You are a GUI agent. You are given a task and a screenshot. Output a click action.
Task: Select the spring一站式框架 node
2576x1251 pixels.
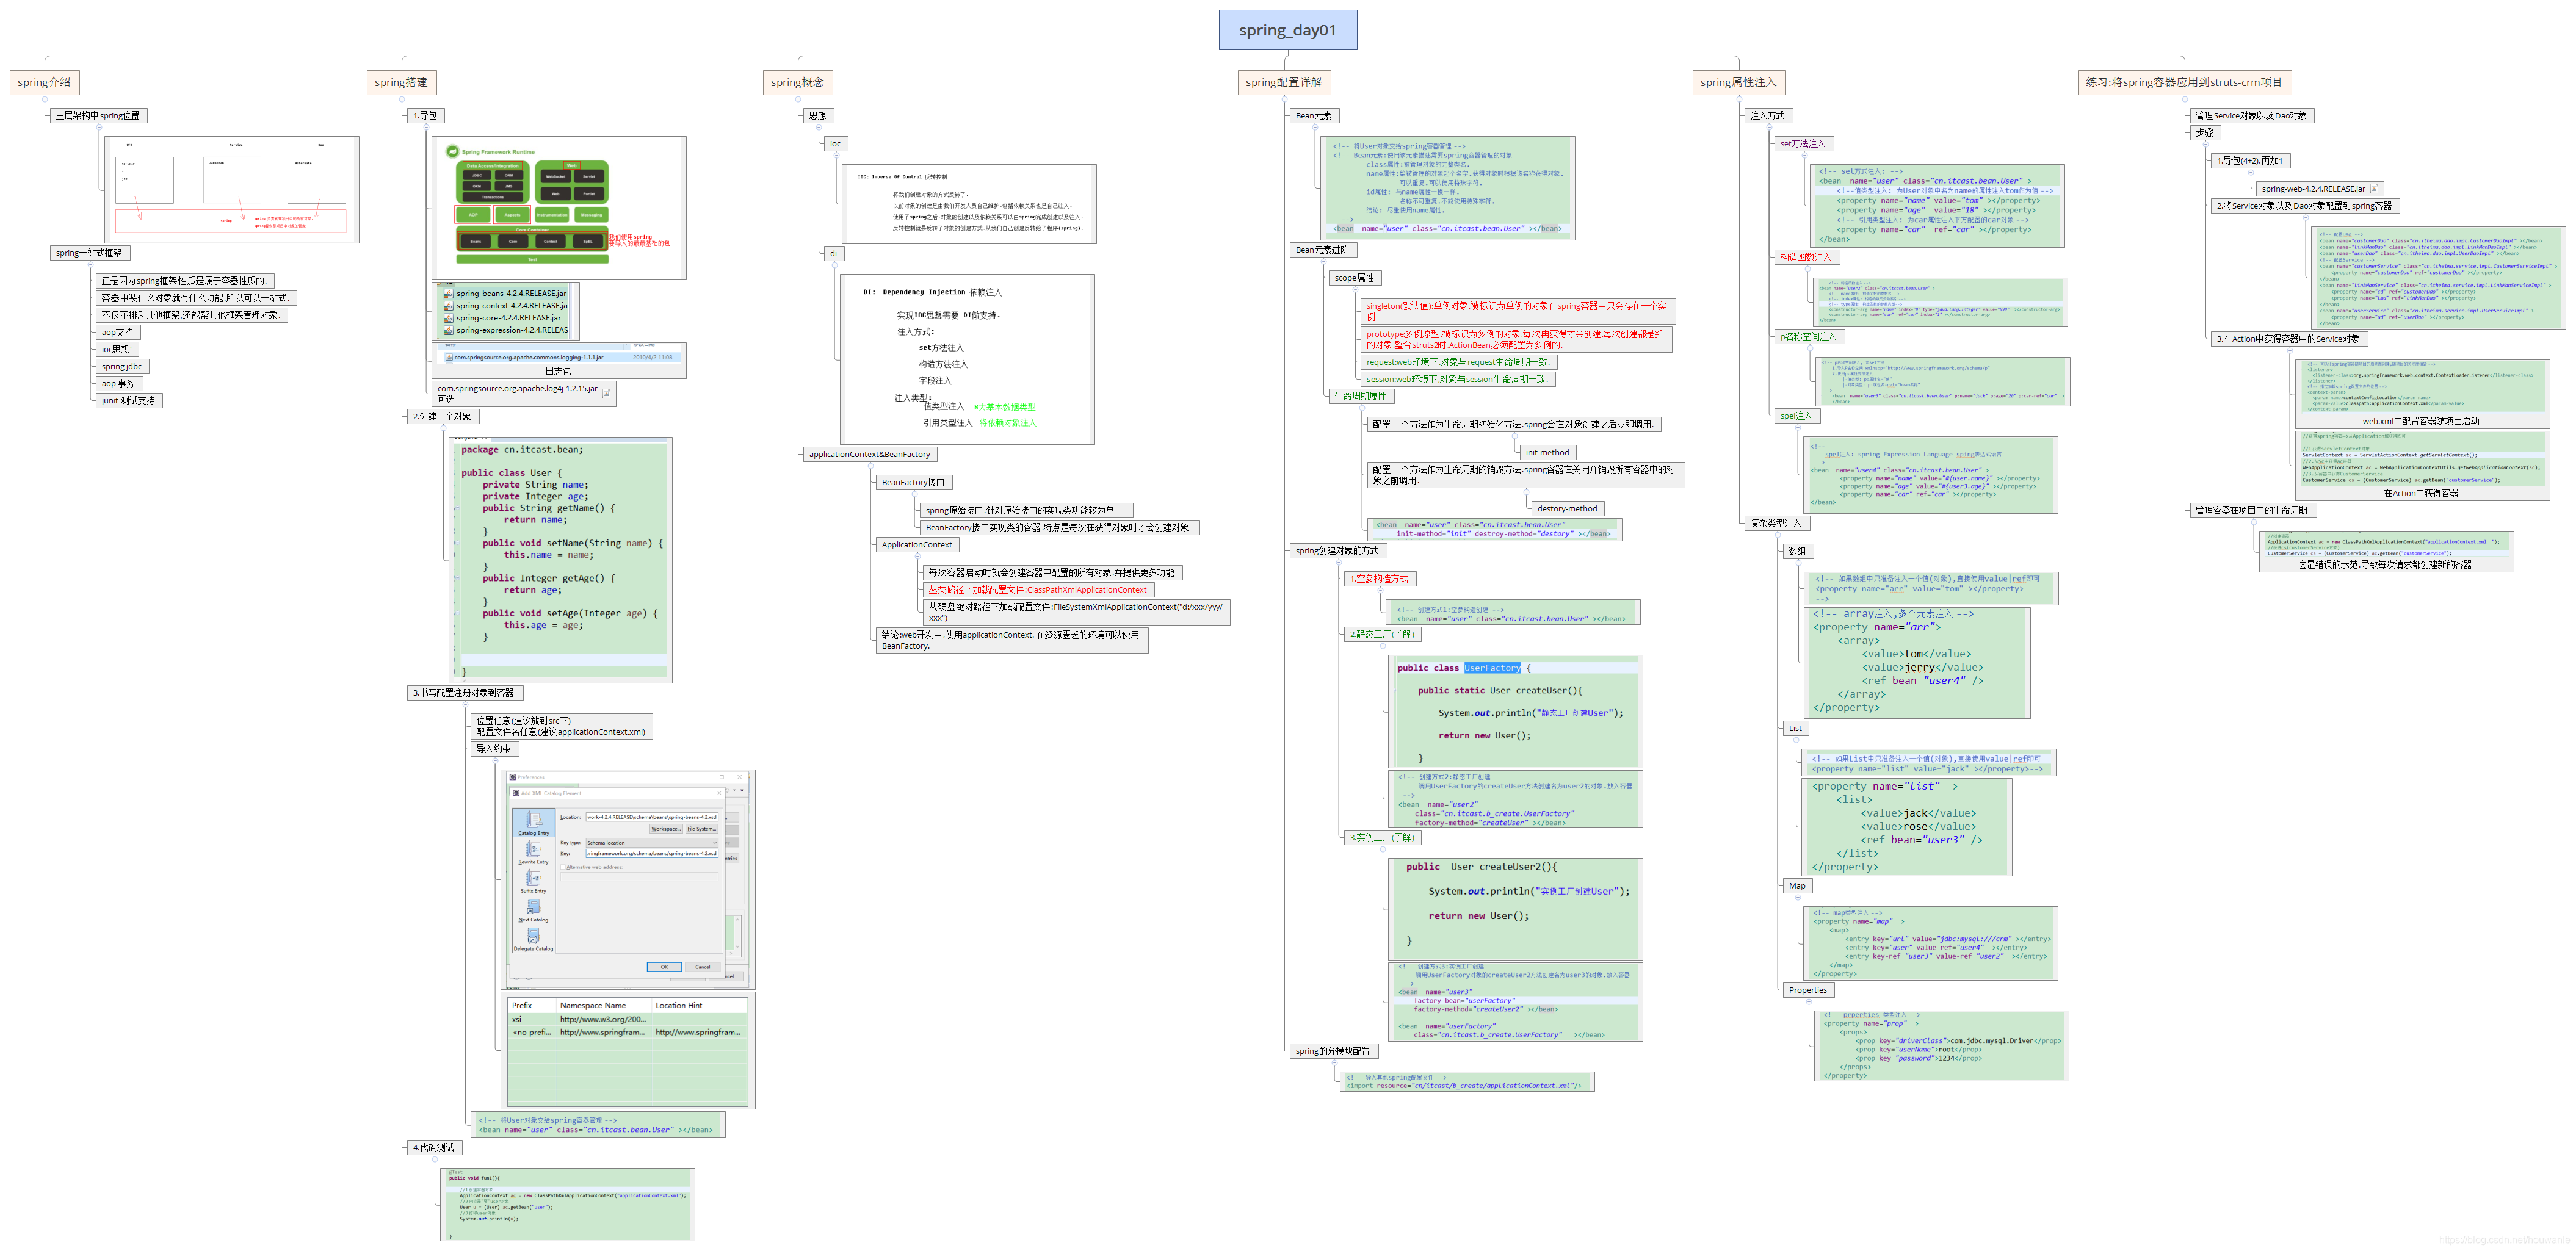(x=89, y=253)
